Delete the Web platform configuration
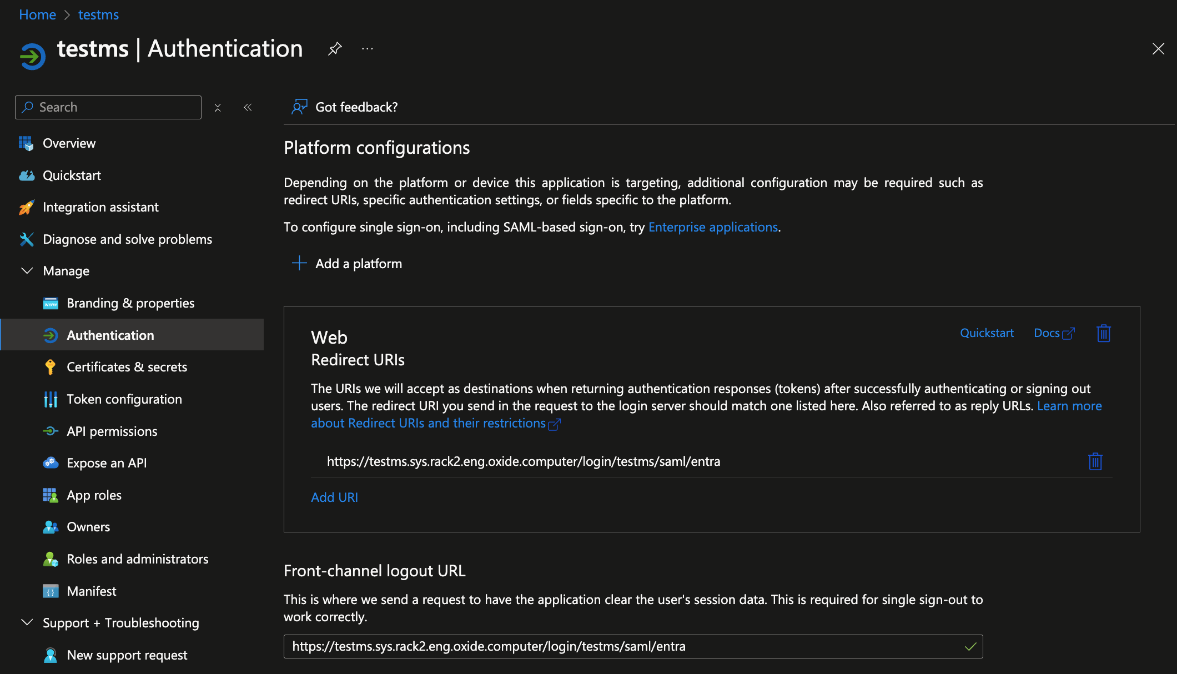 [1104, 333]
